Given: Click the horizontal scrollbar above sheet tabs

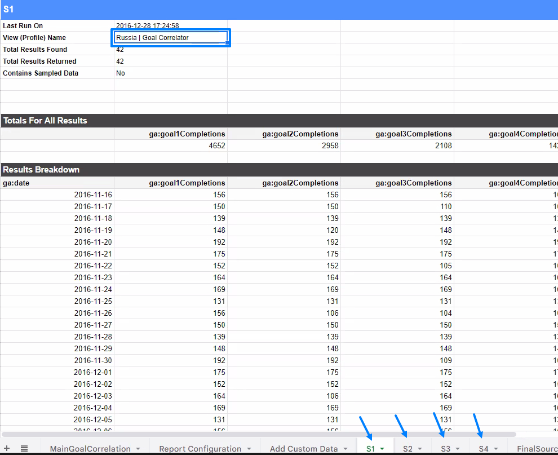Looking at the screenshot, I should [259, 434].
